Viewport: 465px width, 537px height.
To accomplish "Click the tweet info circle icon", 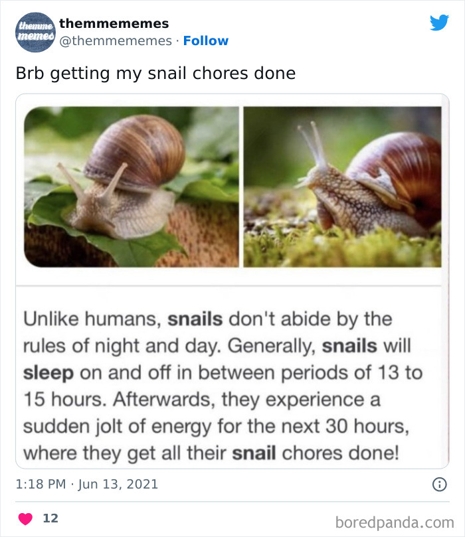I will coord(439,485).
